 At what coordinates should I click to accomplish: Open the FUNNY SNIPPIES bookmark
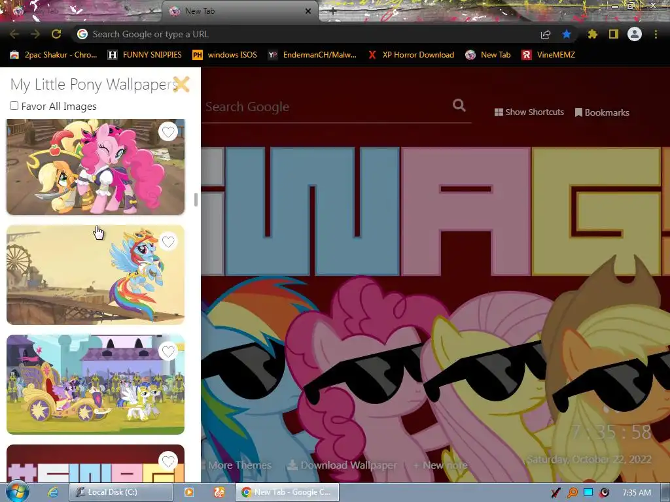click(x=145, y=55)
